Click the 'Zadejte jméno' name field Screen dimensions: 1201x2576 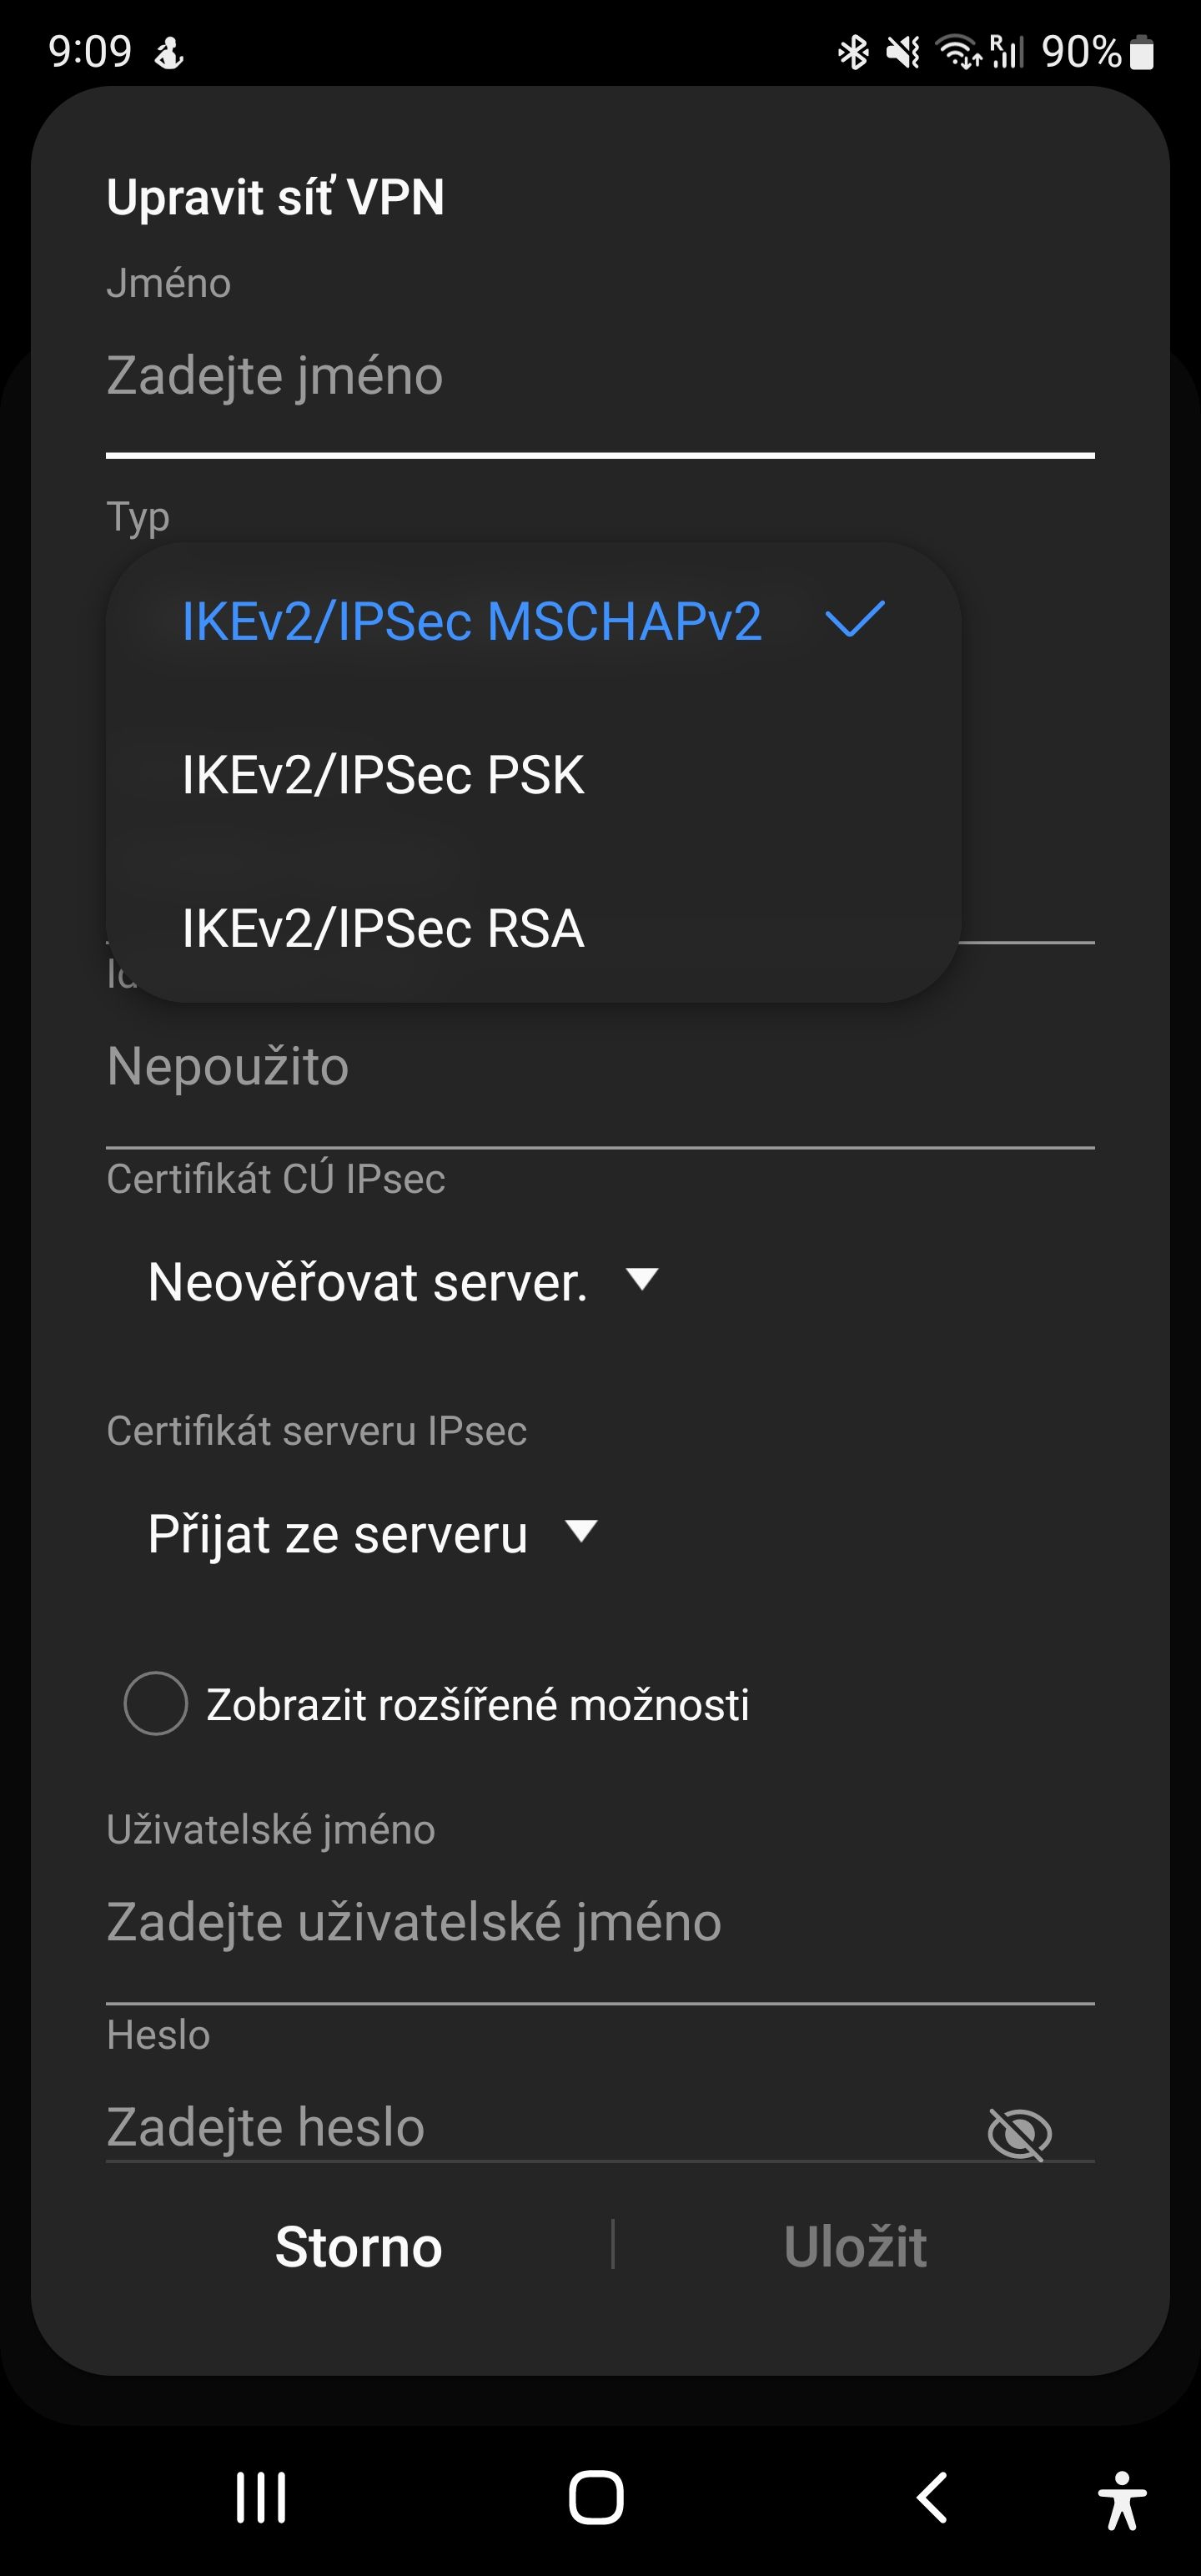pyautogui.click(x=400, y=378)
